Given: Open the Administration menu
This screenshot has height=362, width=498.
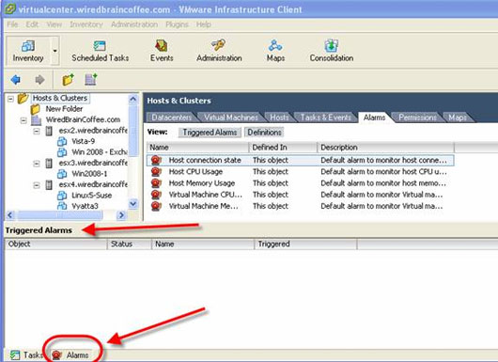Looking at the screenshot, I should [134, 24].
